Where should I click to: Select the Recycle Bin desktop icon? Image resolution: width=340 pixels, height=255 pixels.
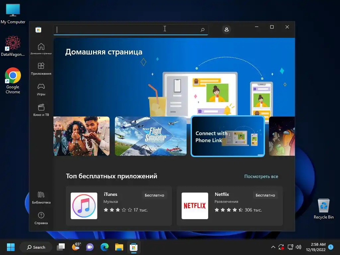tap(323, 209)
